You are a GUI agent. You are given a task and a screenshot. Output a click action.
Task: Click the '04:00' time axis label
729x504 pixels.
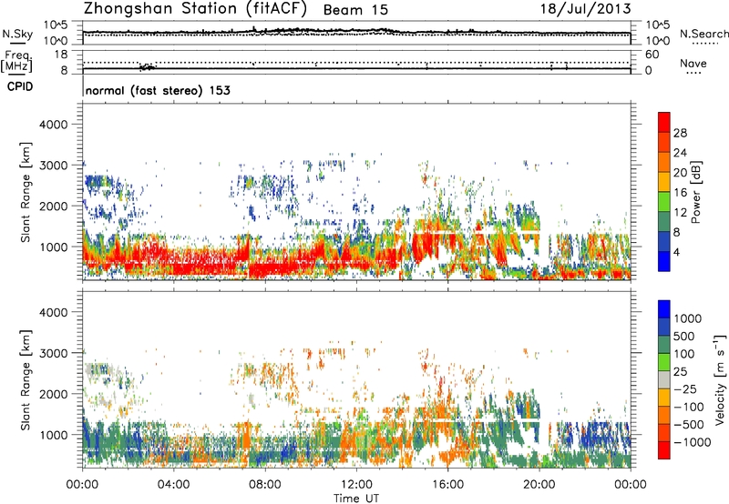[x=174, y=485]
